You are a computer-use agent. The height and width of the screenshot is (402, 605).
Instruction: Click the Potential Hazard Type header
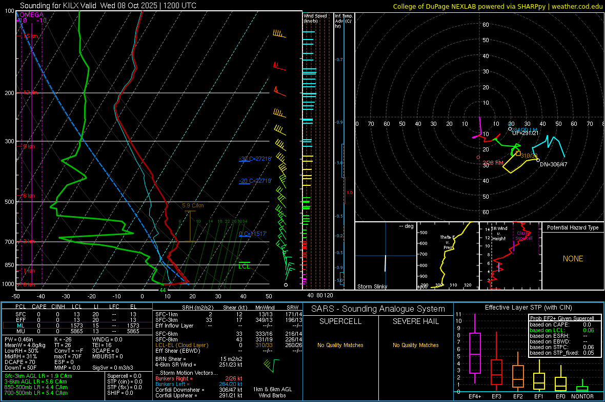(x=573, y=227)
